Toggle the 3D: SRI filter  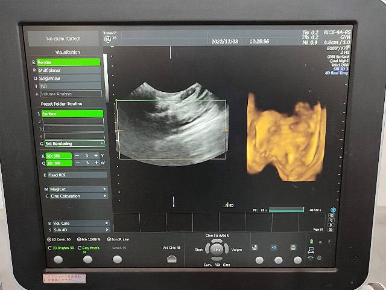click(x=59, y=156)
